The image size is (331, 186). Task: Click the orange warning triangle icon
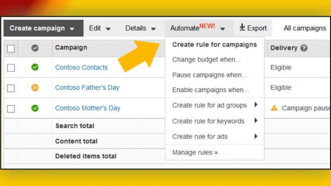[x=274, y=108]
